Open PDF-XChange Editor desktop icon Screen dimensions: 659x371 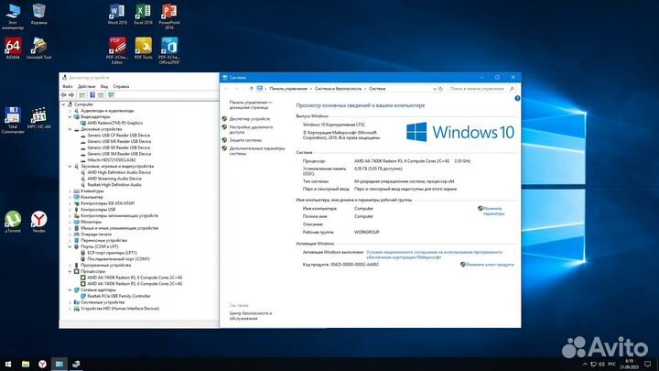[x=117, y=51]
